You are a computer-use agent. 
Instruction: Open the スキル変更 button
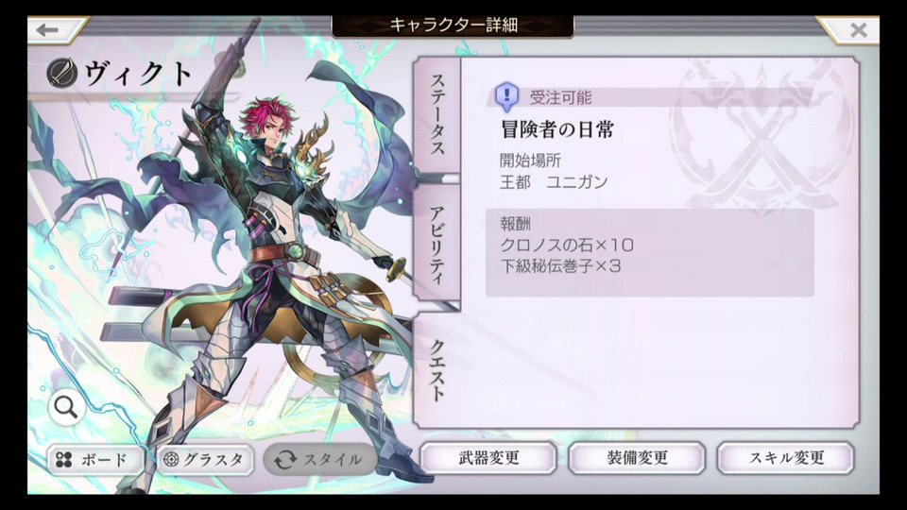coord(785,458)
